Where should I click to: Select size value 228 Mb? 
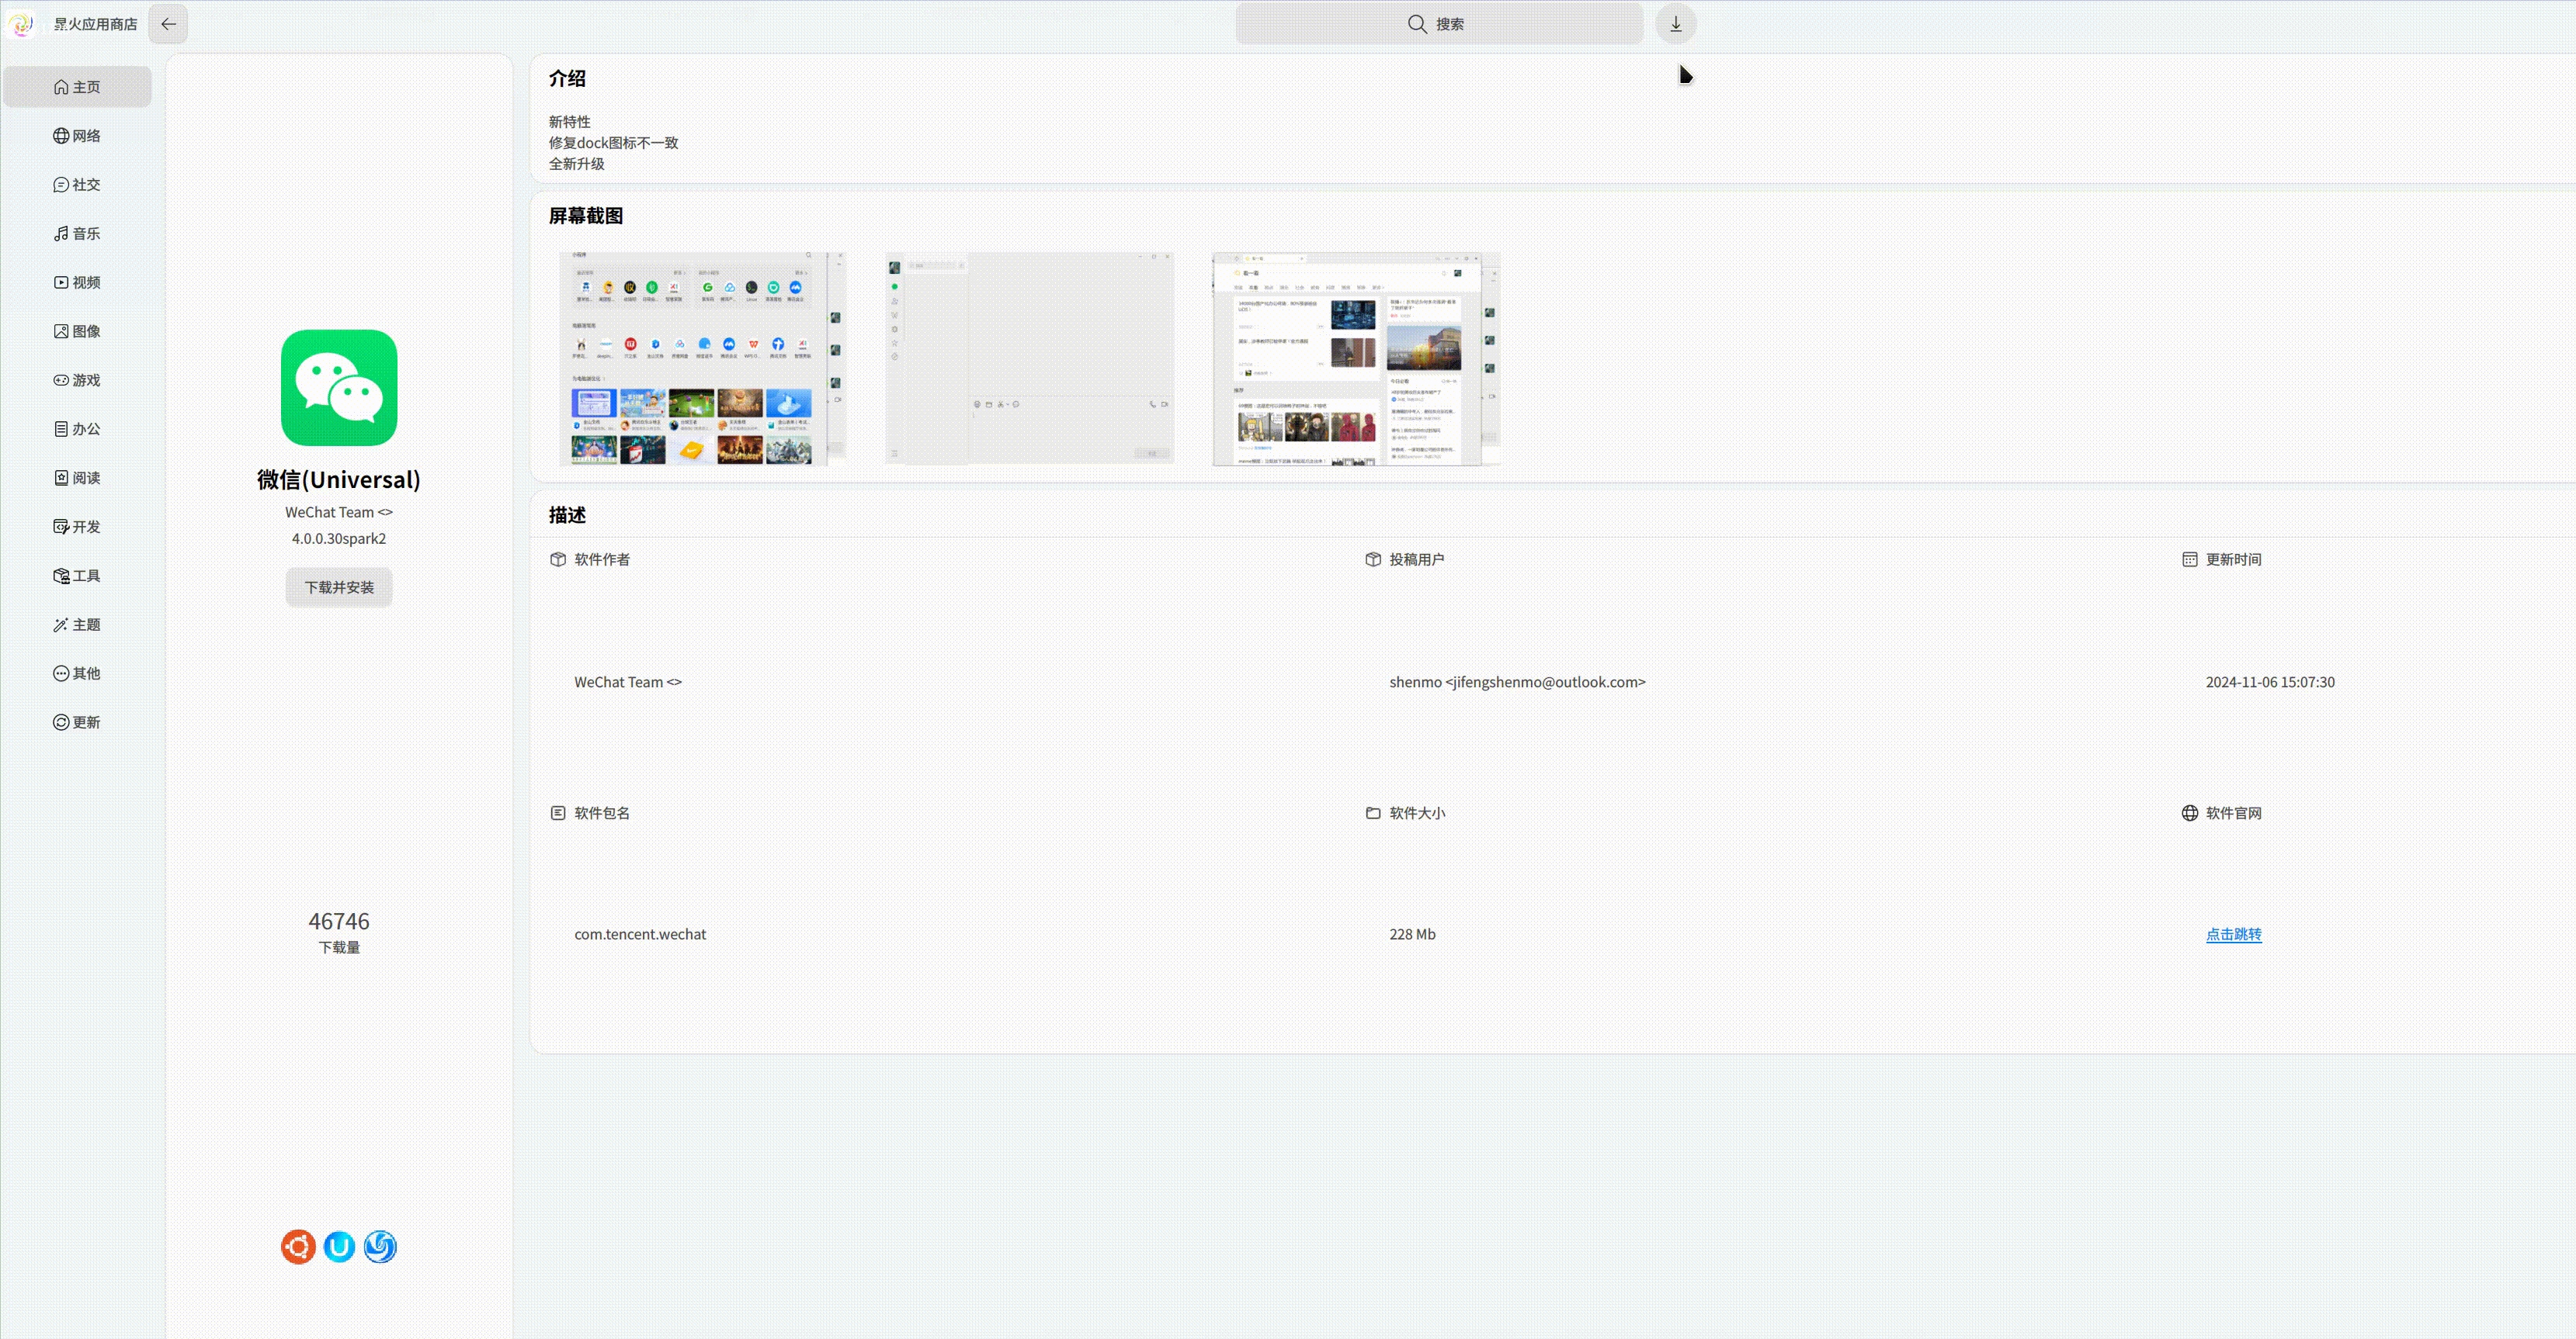[1412, 934]
